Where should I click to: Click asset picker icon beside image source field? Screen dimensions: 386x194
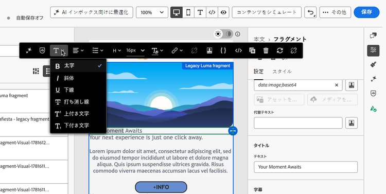(352, 85)
